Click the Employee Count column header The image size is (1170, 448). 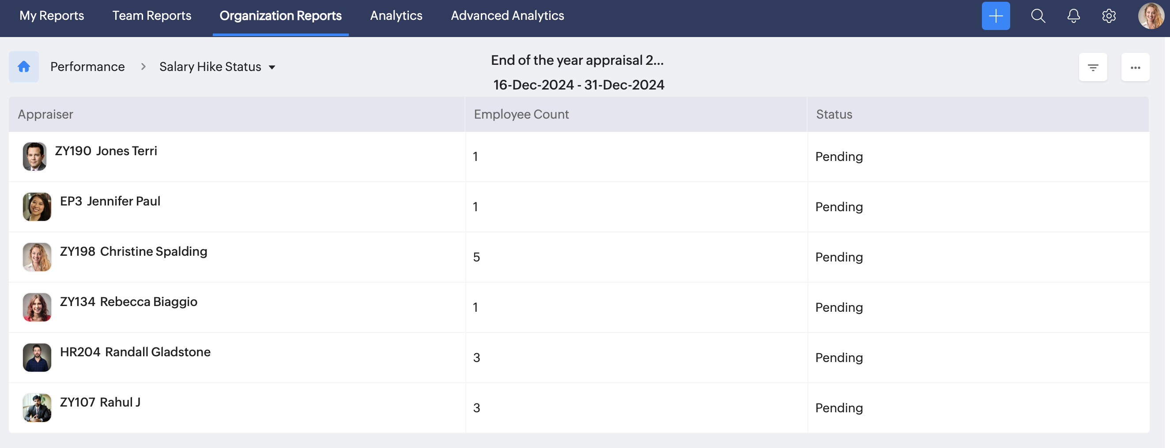click(x=521, y=115)
